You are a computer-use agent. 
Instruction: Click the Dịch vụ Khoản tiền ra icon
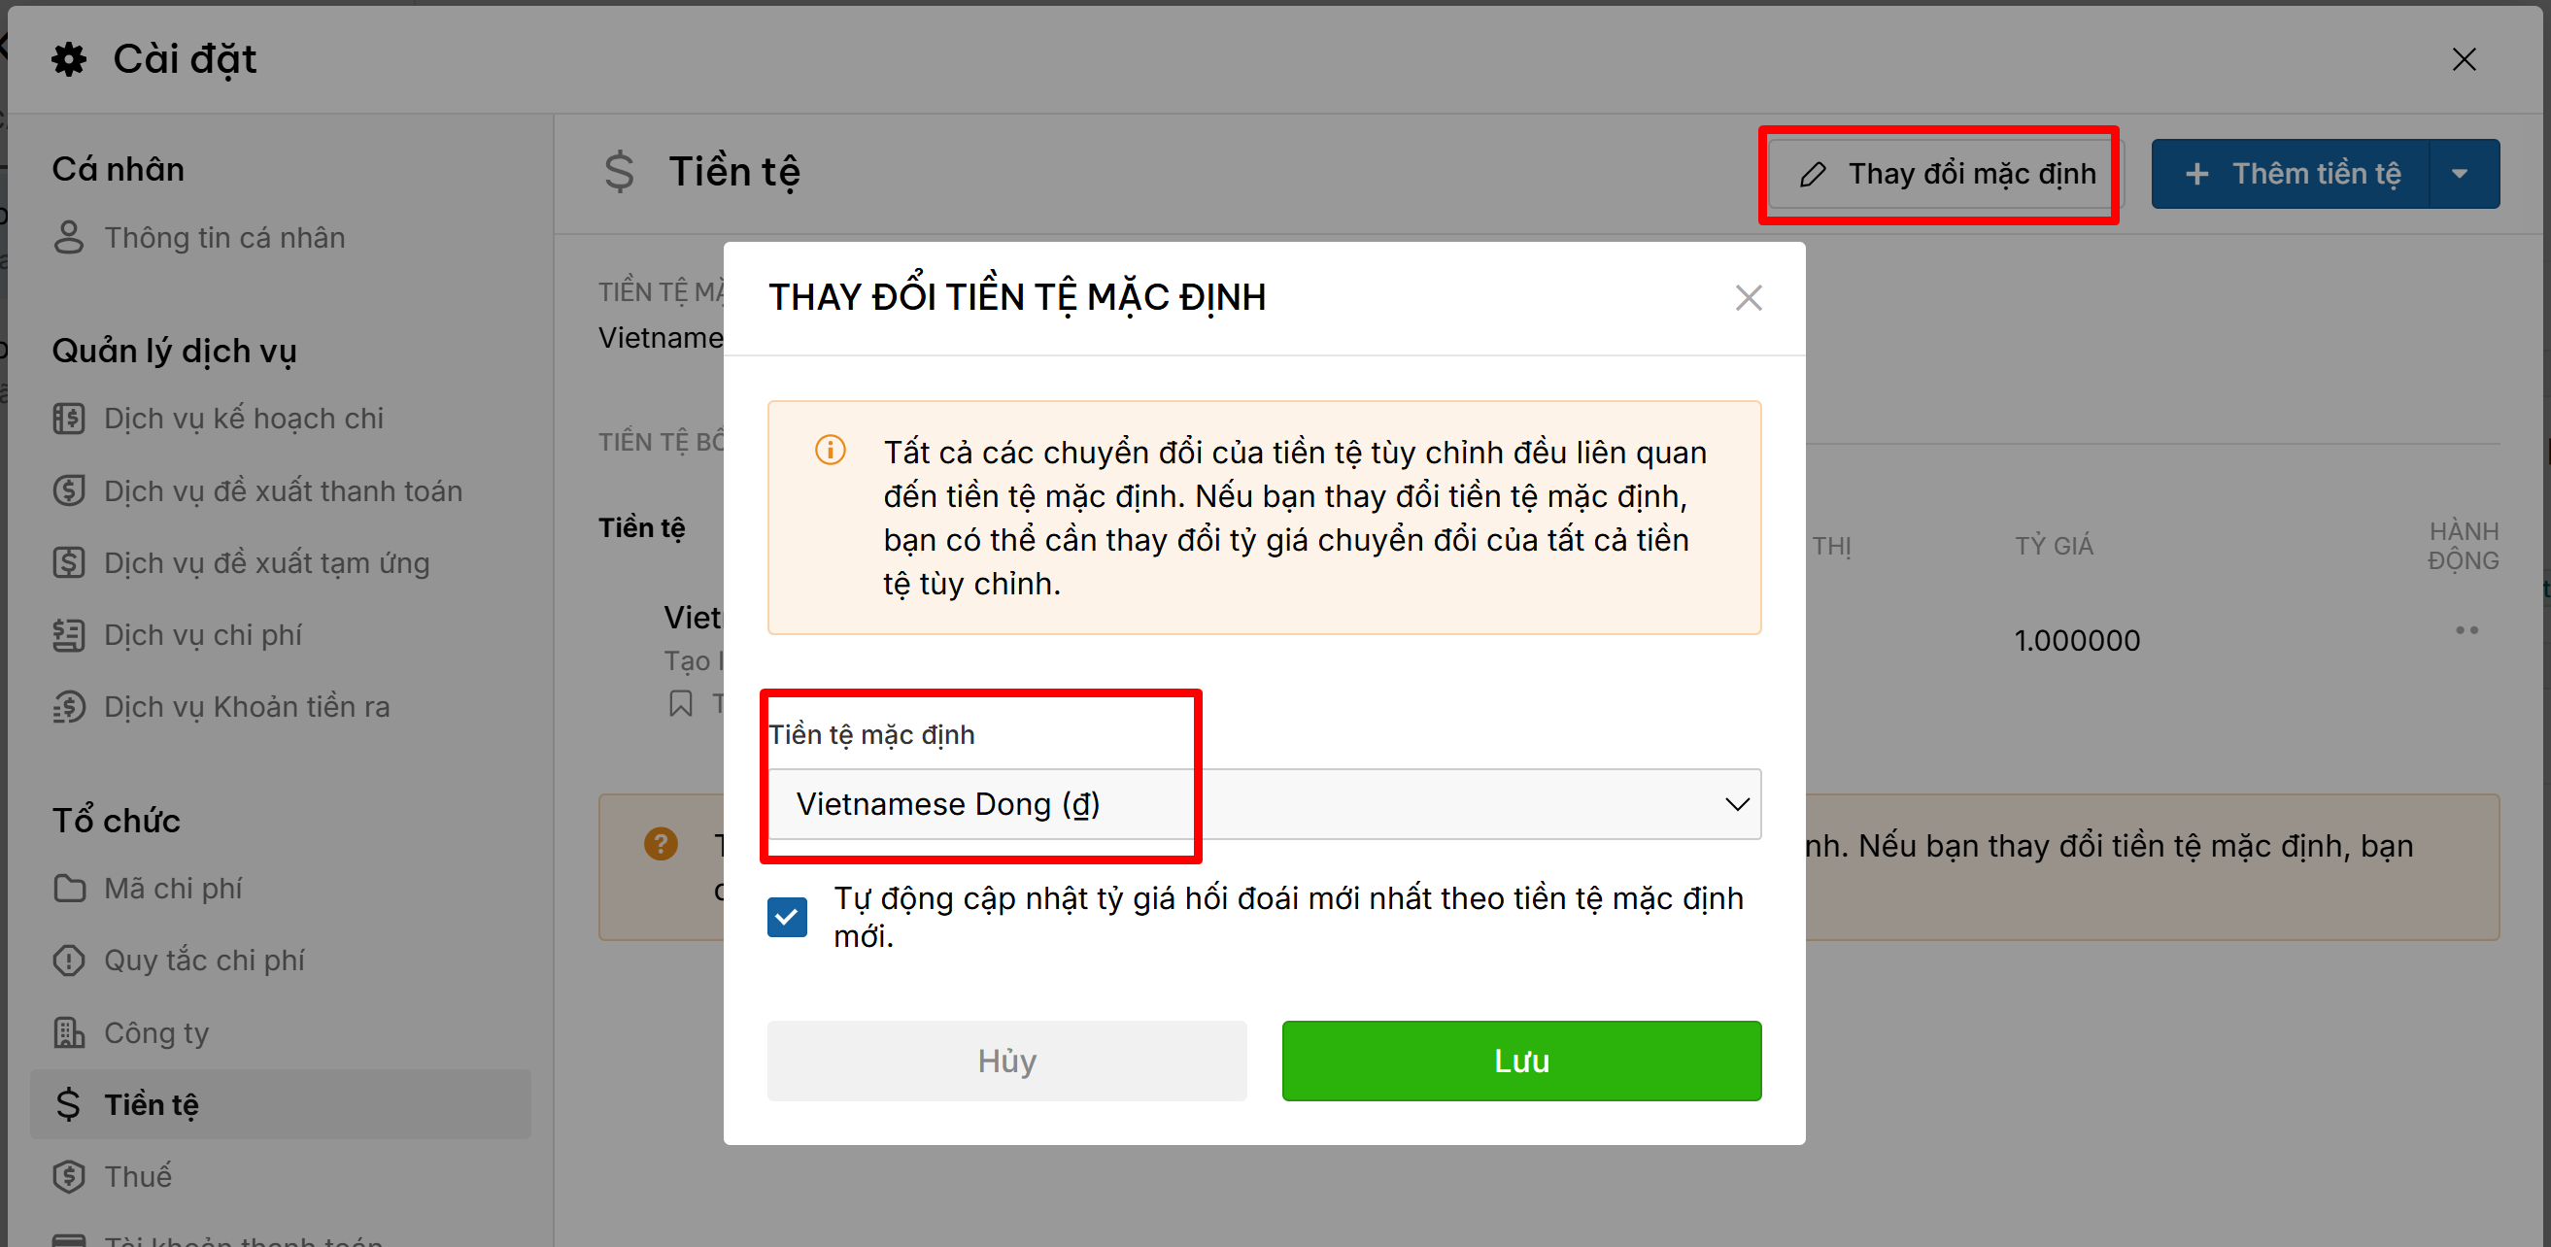pos(68,707)
